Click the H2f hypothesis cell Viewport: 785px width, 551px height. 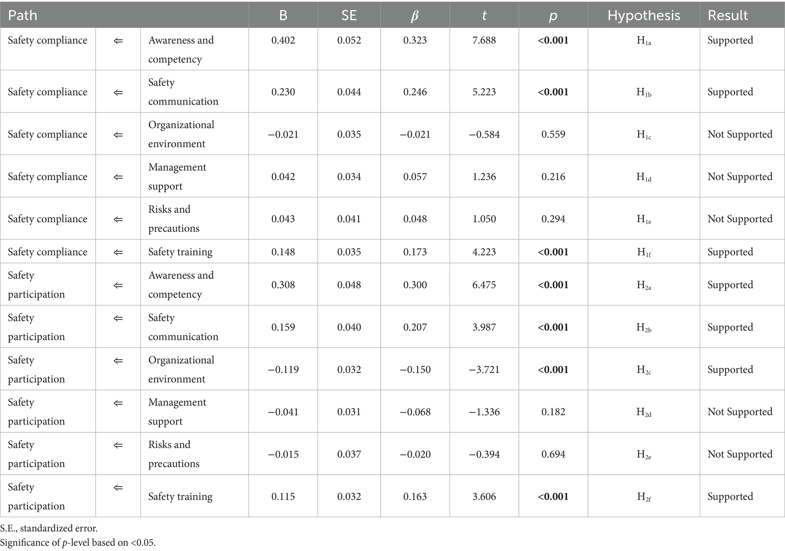(x=643, y=497)
